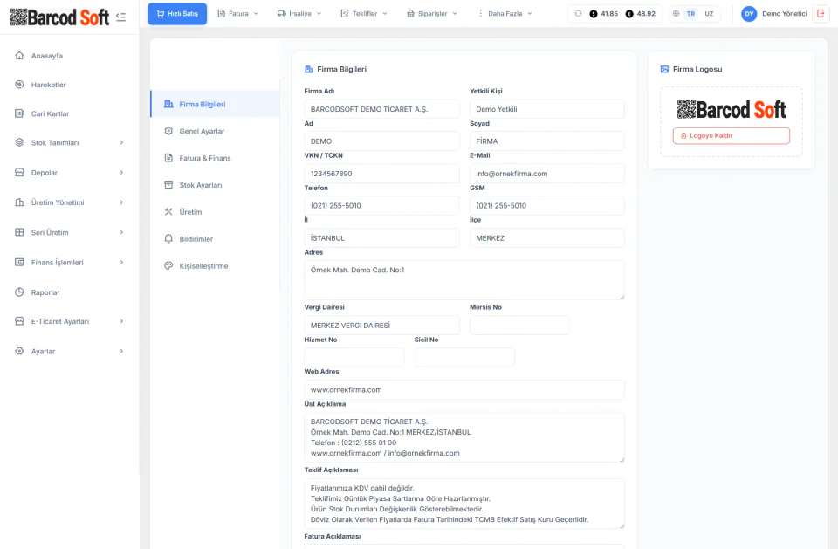Click the Logoyu Kaldır button
Image resolution: width=838 pixels, height=549 pixels.
(x=732, y=136)
